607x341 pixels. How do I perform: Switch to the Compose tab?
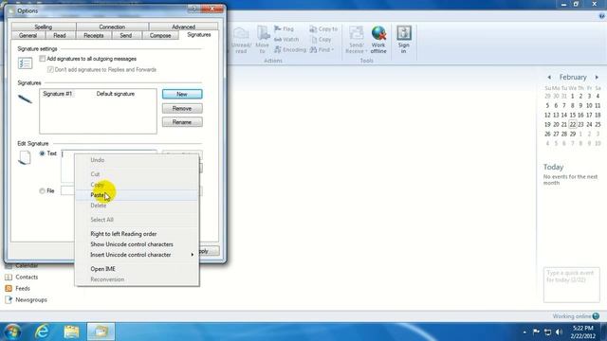click(x=160, y=36)
